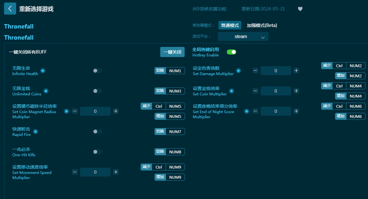Viewport: 368px width, 199px height.
Task: Enable Unlimited Coins switch
Action: coord(98,91)
